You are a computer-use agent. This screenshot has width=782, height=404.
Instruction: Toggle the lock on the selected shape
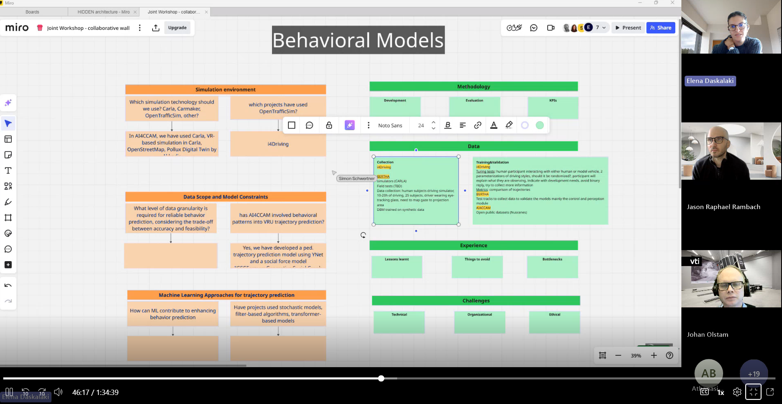click(329, 125)
